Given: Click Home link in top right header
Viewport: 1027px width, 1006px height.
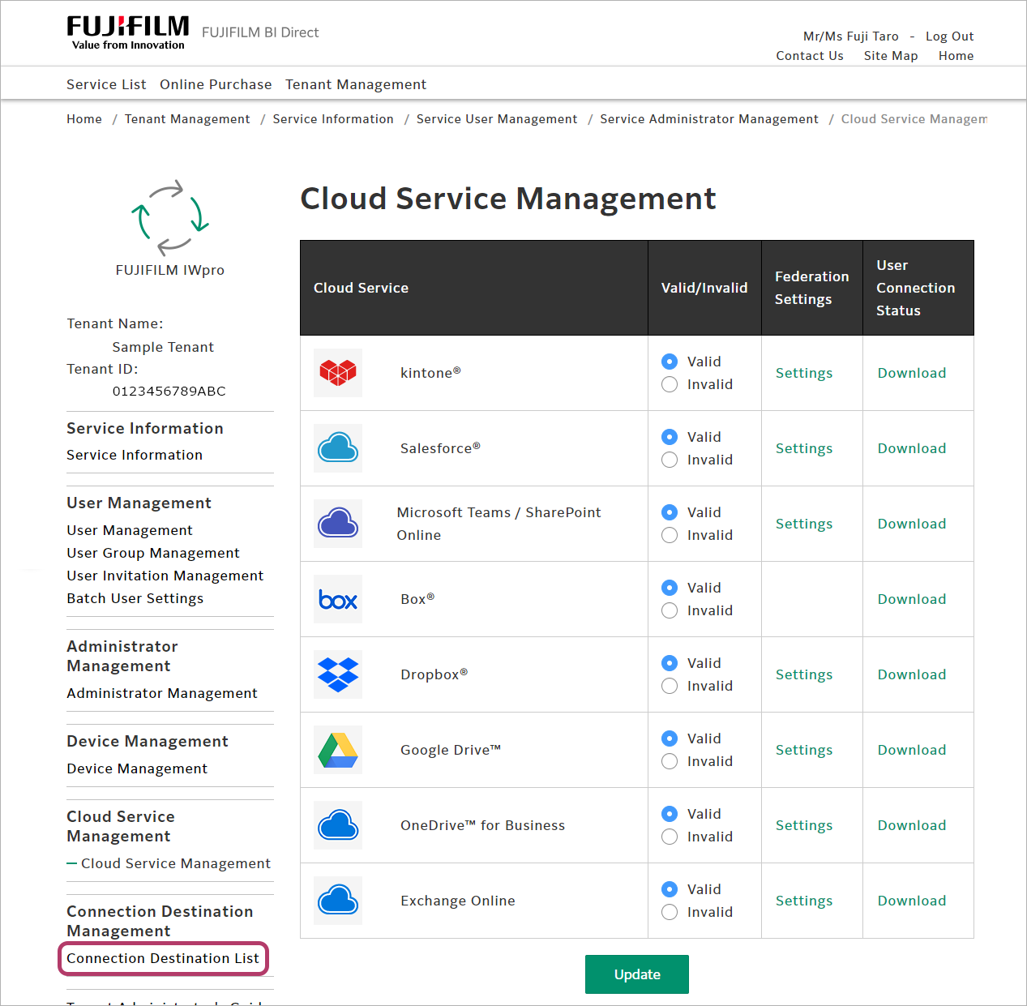Looking at the screenshot, I should point(956,56).
